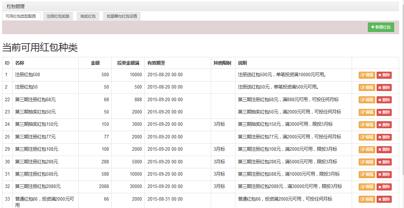Viewport: 404px width, 208px height.
Task: Delete 第三期注册红包68元 entry
Action: (x=384, y=100)
